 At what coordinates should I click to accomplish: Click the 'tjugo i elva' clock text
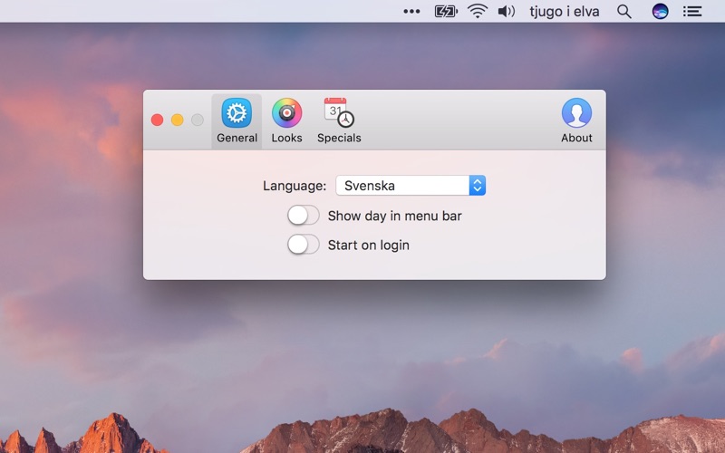(564, 11)
